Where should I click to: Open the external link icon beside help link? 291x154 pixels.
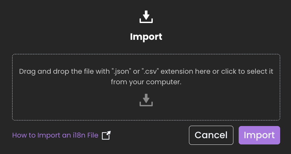(106, 135)
